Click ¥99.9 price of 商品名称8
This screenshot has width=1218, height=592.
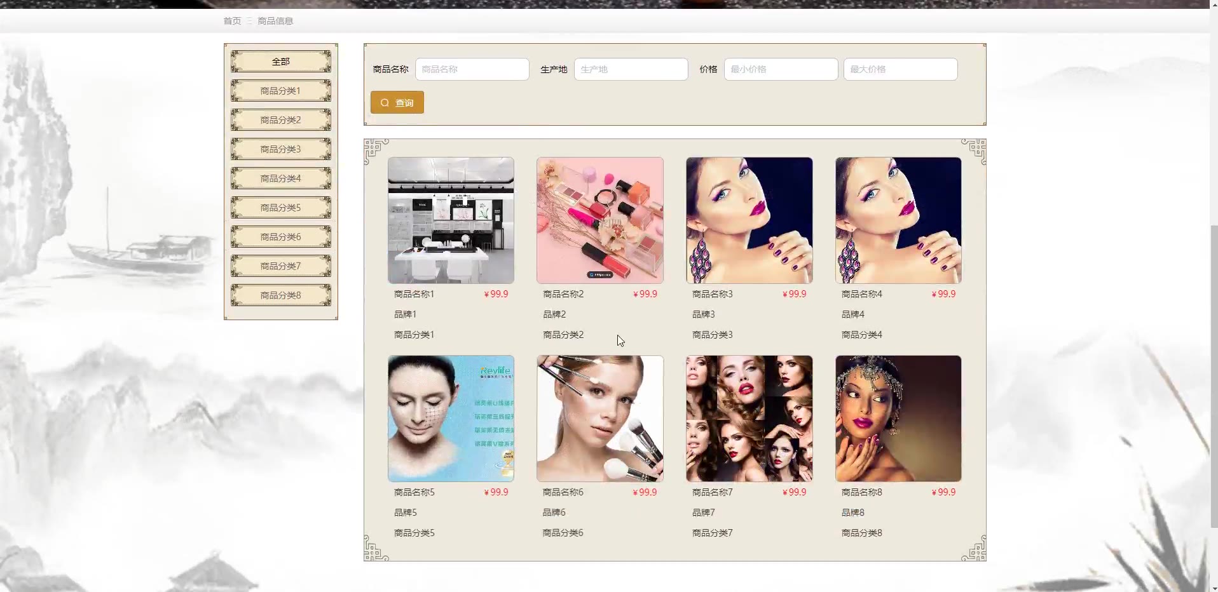[x=943, y=492]
